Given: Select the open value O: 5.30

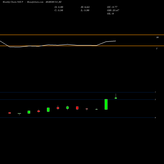Looking at the screenshot, I should [x=59, y=7].
